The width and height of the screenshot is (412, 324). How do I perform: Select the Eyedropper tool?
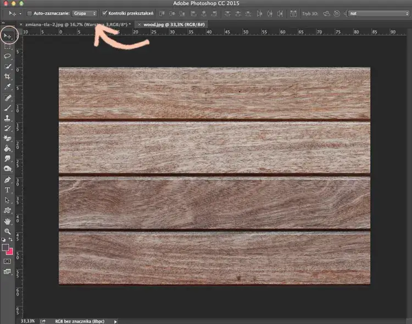point(8,87)
